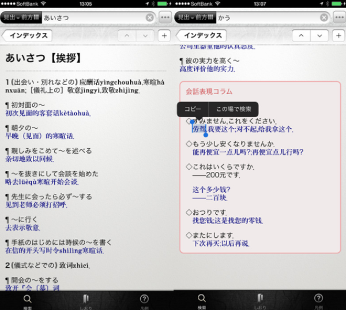This screenshot has width=346, height=310.
Task: Go to previous entry in left screen
Action: tap(127, 36)
